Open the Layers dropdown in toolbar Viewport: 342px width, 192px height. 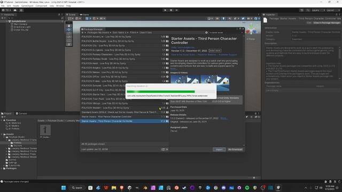318,10
